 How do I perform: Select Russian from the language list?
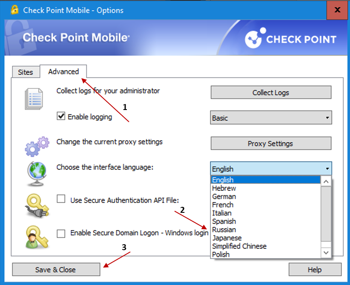(x=224, y=229)
